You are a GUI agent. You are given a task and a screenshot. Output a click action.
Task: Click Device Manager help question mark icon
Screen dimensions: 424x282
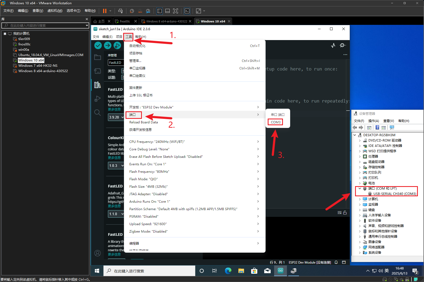tap(377, 128)
